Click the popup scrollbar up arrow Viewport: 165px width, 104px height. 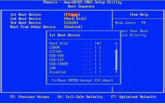click(116, 43)
